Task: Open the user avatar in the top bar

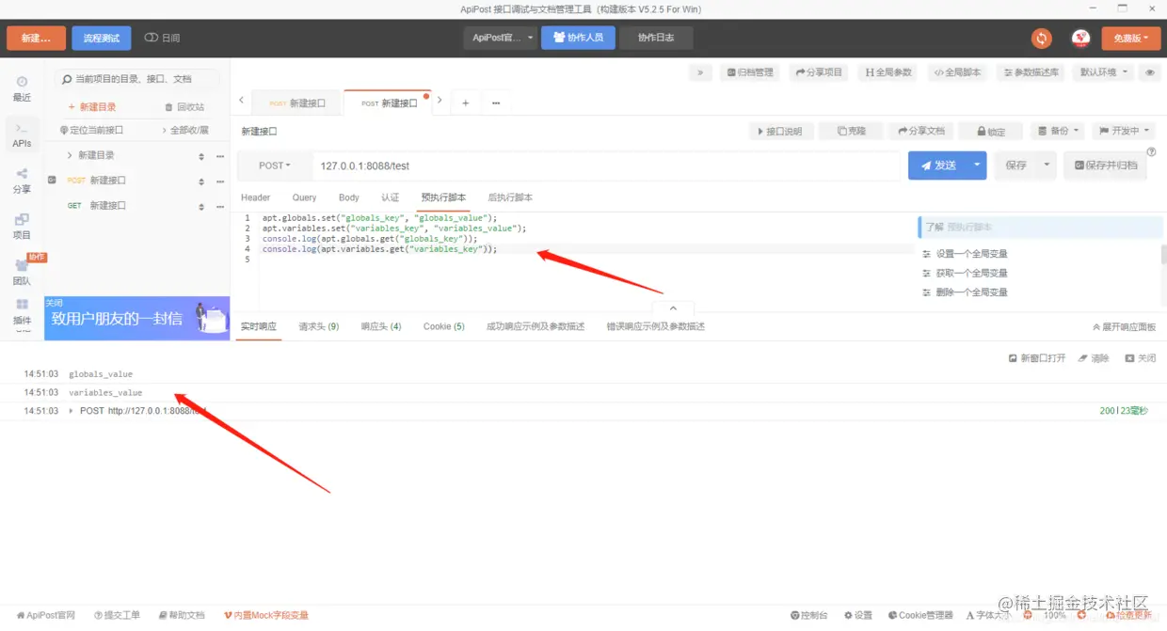Action: [x=1081, y=38]
